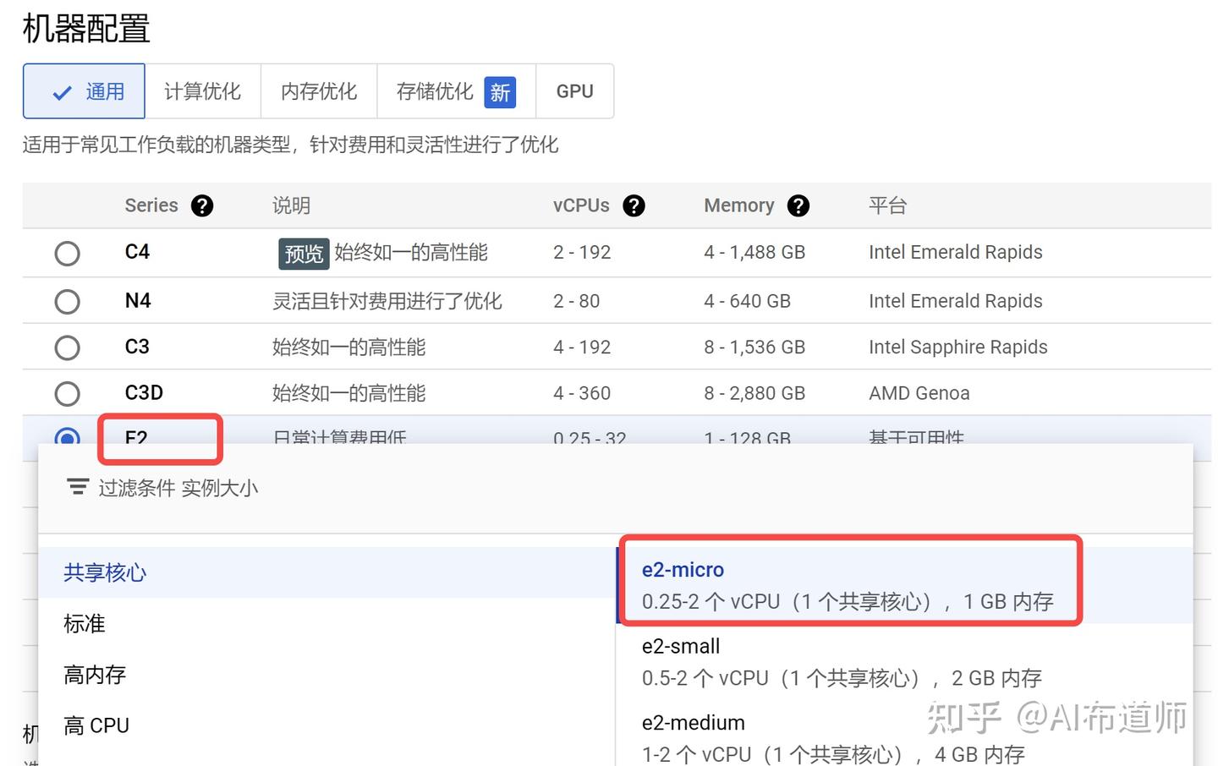
Task: Select the C3 series radio button
Action: (67, 347)
